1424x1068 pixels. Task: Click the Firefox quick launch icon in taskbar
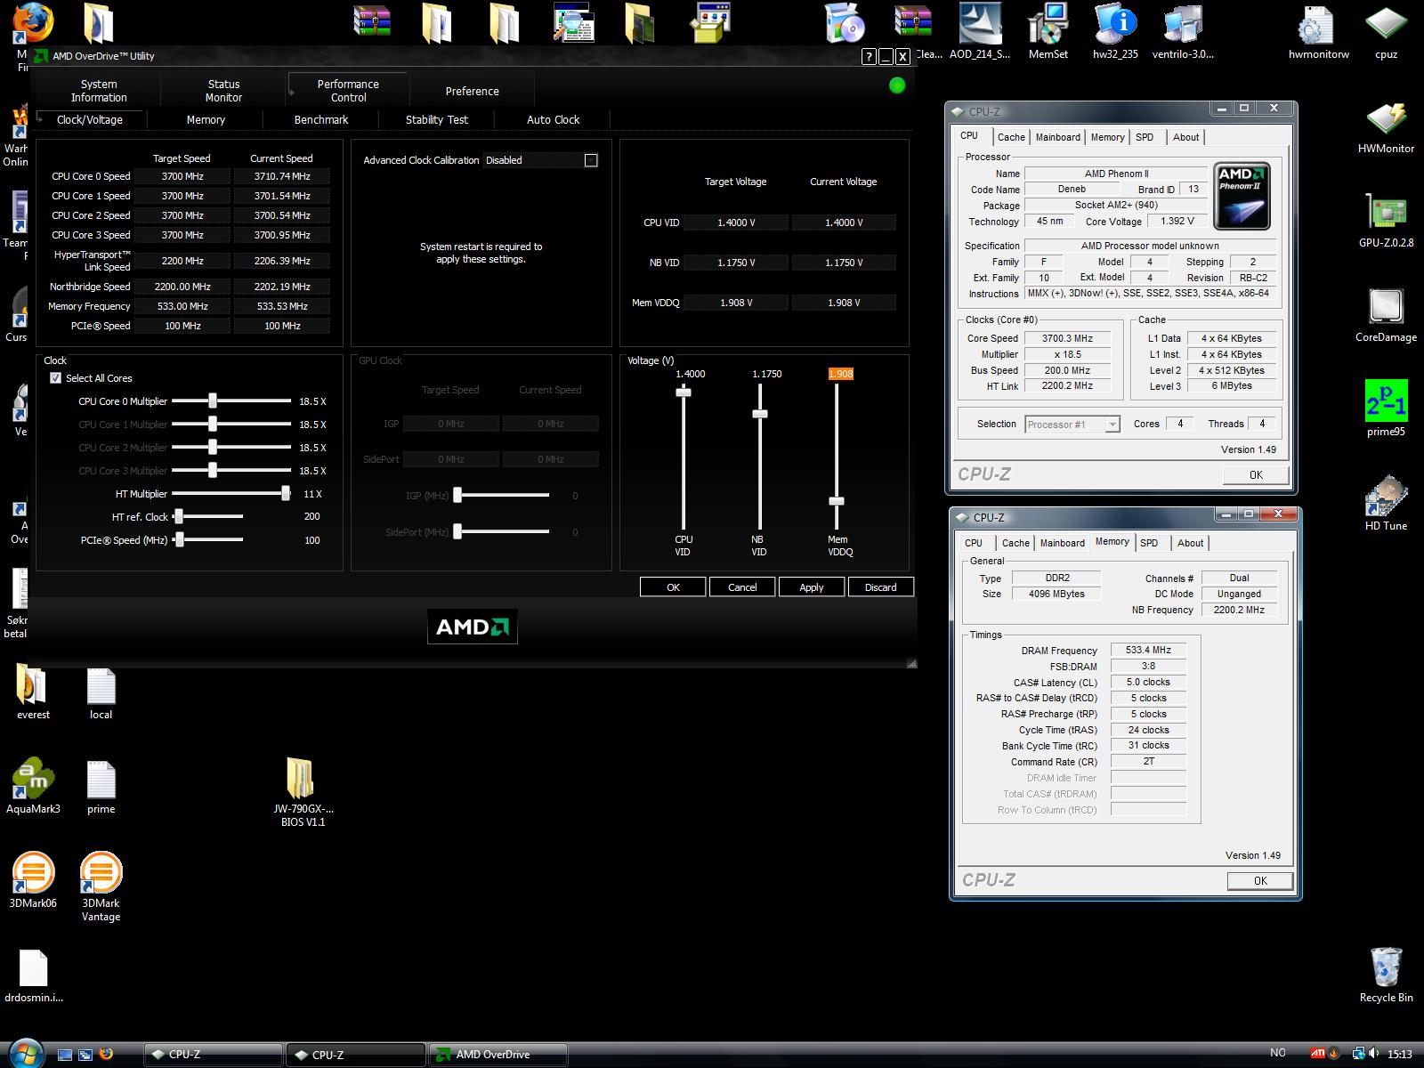[x=106, y=1054]
